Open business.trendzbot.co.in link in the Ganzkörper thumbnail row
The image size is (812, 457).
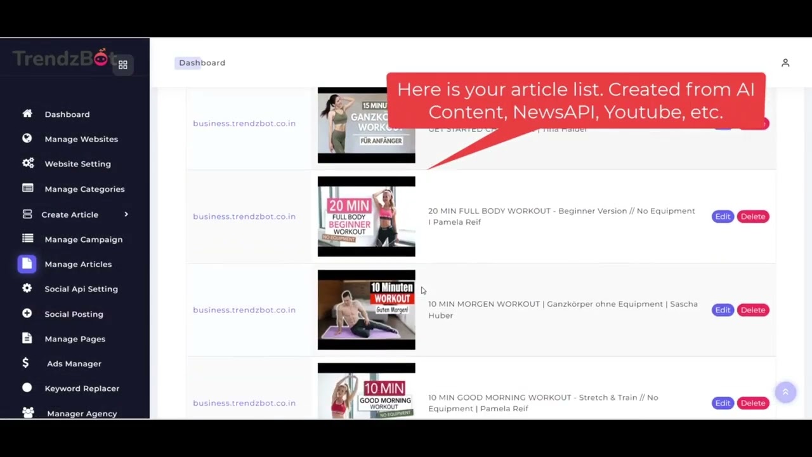pyautogui.click(x=244, y=123)
